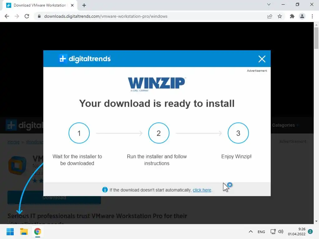The image size is (319, 239).
Task: Click step 1 circle in popup
Action: pos(79,133)
